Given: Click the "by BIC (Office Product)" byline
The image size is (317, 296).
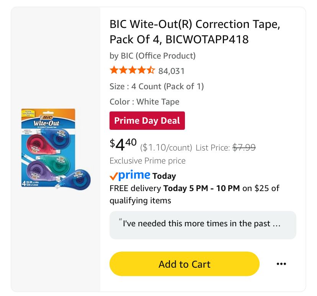Looking at the screenshot, I should pyautogui.click(x=152, y=56).
